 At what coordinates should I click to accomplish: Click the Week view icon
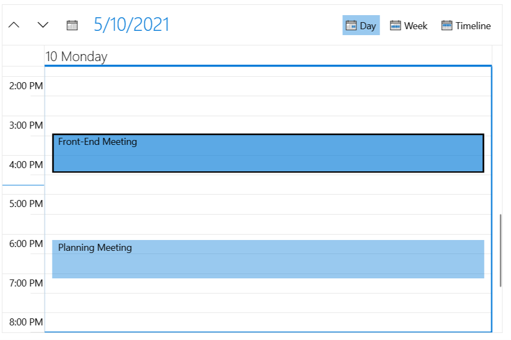pyautogui.click(x=395, y=25)
